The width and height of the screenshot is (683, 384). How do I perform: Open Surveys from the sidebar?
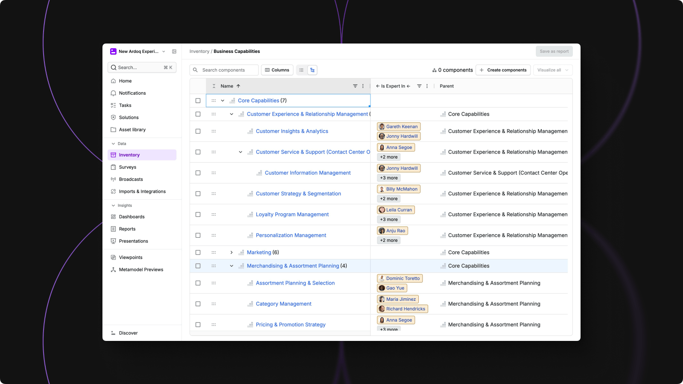click(x=127, y=167)
